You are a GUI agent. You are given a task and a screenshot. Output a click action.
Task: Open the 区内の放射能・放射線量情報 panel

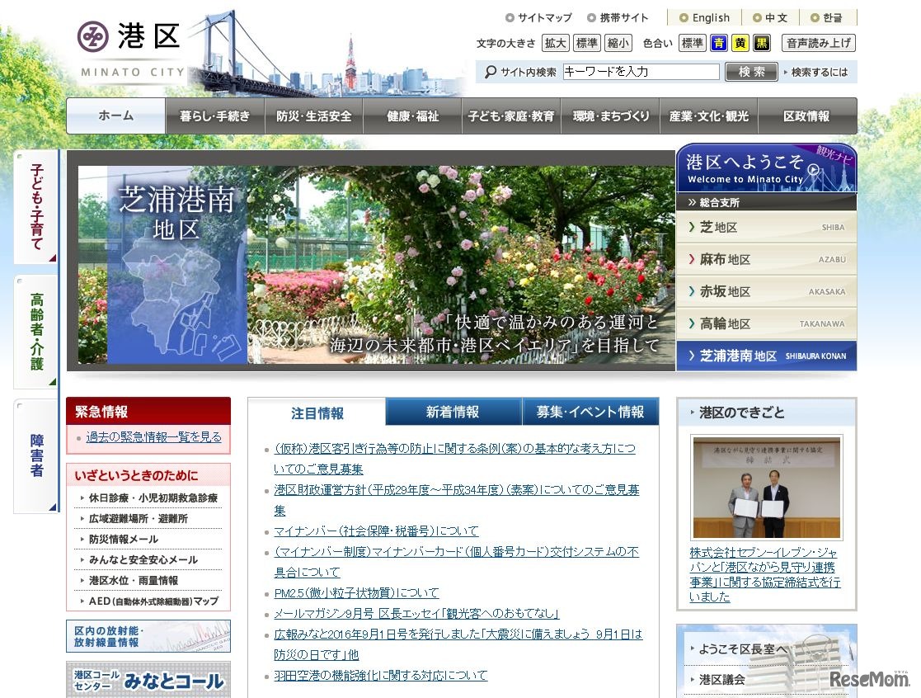tap(148, 635)
